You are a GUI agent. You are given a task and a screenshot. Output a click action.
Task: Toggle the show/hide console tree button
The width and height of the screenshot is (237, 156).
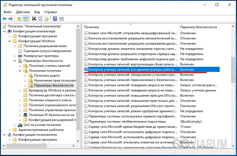(x=26, y=19)
